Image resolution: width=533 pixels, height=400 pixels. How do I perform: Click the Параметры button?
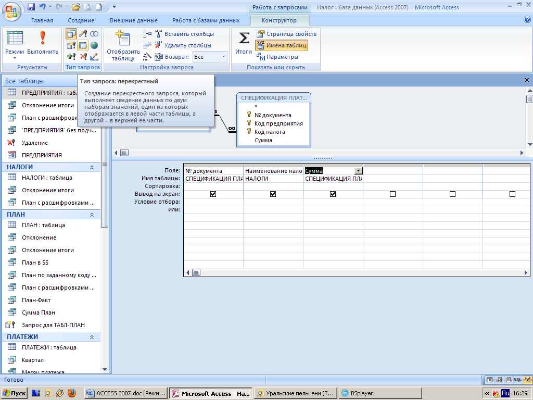[278, 57]
